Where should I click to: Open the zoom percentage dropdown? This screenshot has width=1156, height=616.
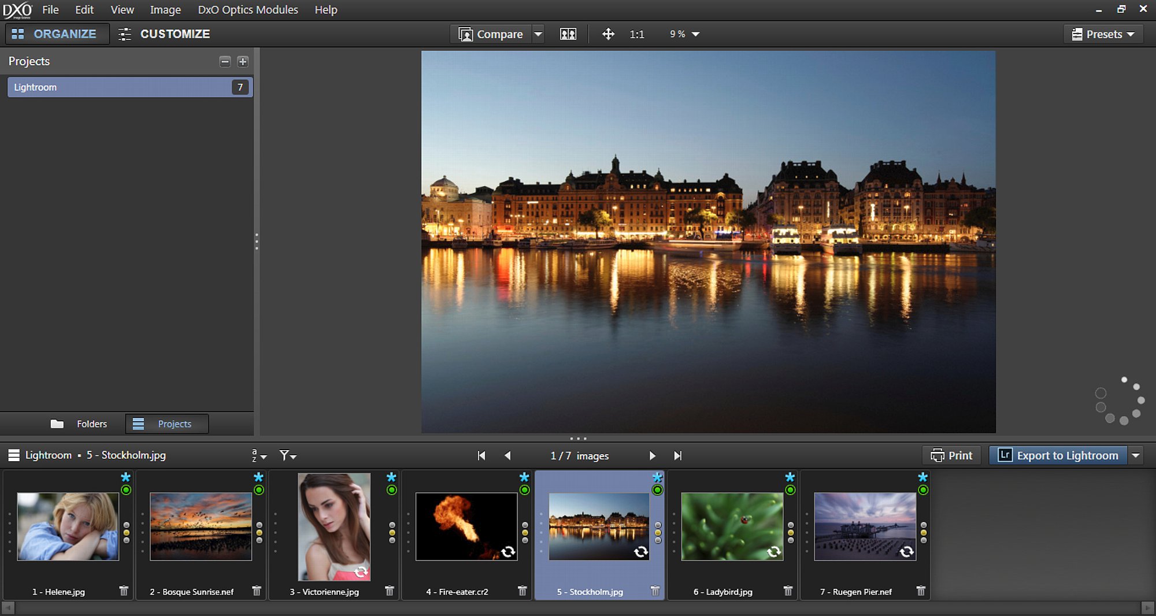pyautogui.click(x=685, y=34)
